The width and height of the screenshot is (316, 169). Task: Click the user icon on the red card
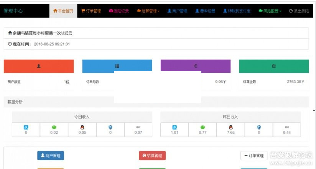pos(39,66)
